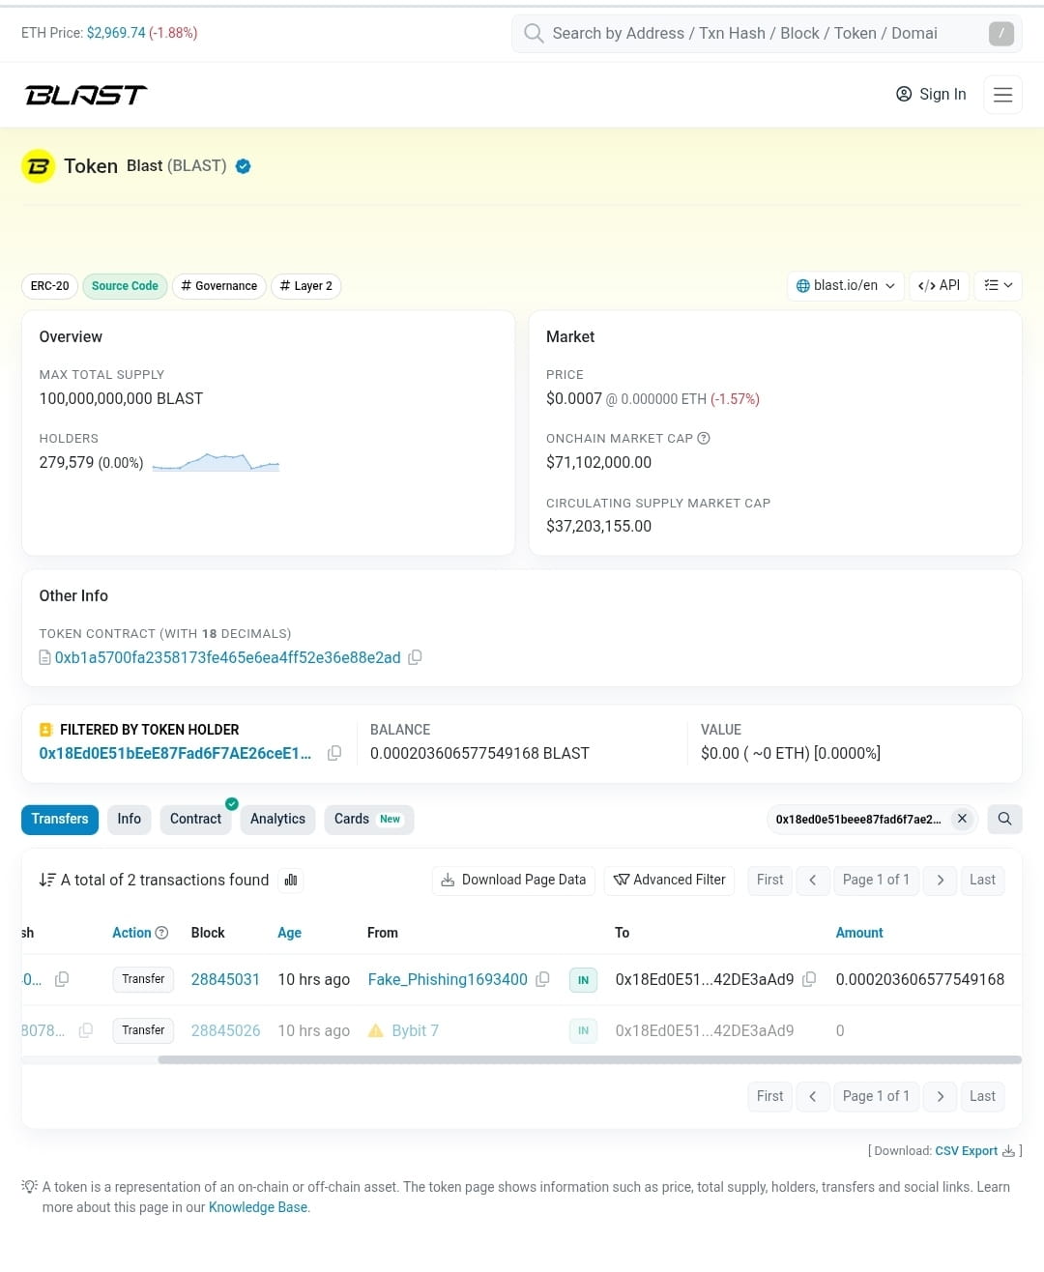Viewport: 1044px width, 1272px height.
Task: Copy the Fake_Phishing1693400 from address
Action: (x=542, y=979)
